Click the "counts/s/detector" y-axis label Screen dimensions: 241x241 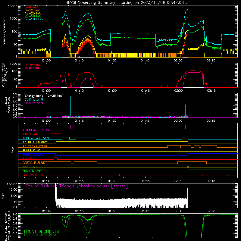point(4,31)
